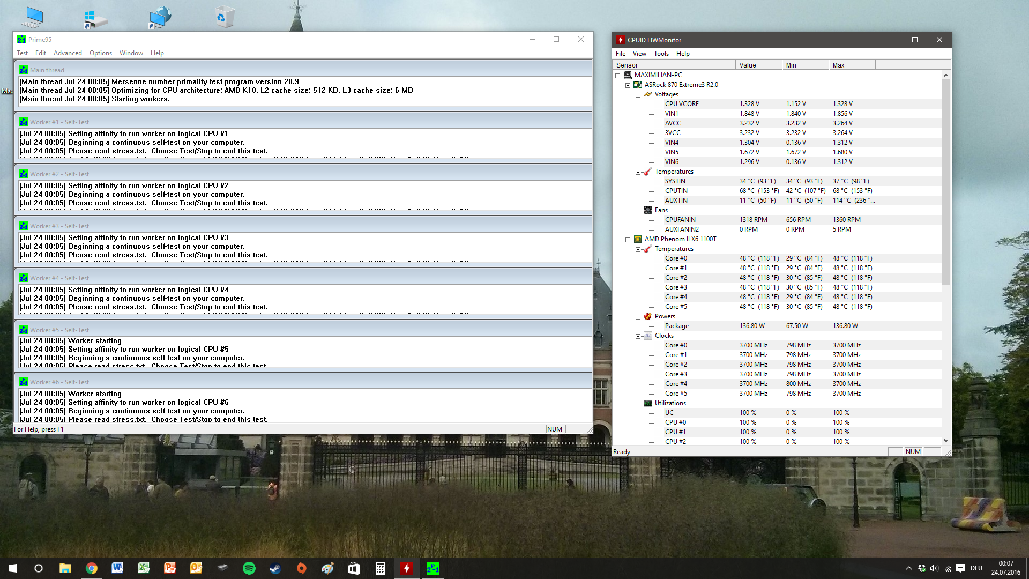Click the Prime95 green taskbar icon
1029x579 pixels.
[433, 568]
